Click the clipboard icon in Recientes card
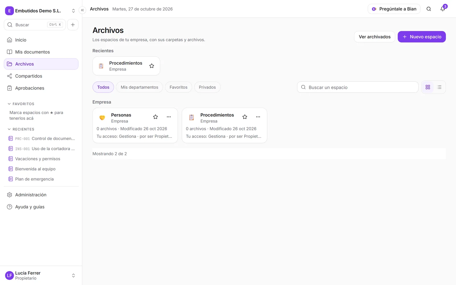Viewport: 456px width, 285px height. [101, 66]
